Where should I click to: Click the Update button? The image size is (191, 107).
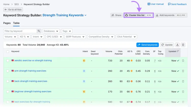click(167, 45)
